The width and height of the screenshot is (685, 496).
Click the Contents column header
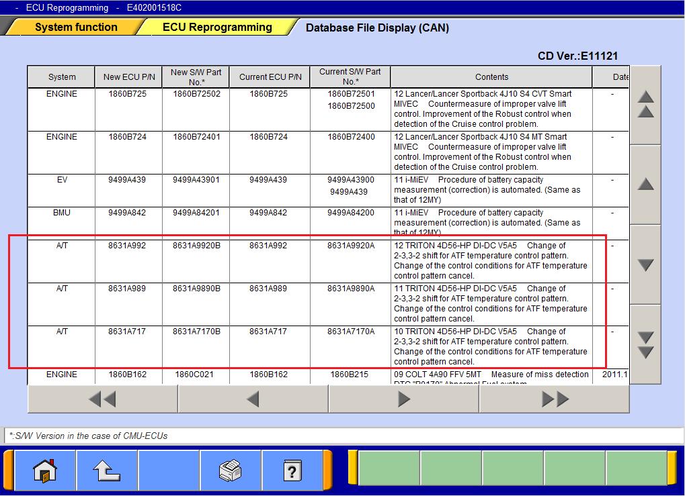tap(491, 77)
